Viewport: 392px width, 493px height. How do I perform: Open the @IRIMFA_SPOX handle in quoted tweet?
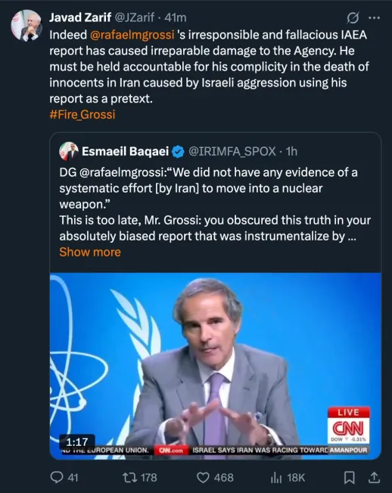click(232, 152)
